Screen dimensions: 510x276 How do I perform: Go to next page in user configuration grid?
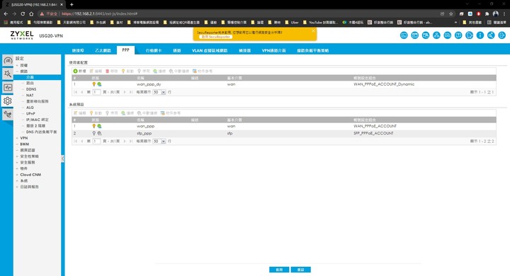pyautogui.click(x=125, y=92)
